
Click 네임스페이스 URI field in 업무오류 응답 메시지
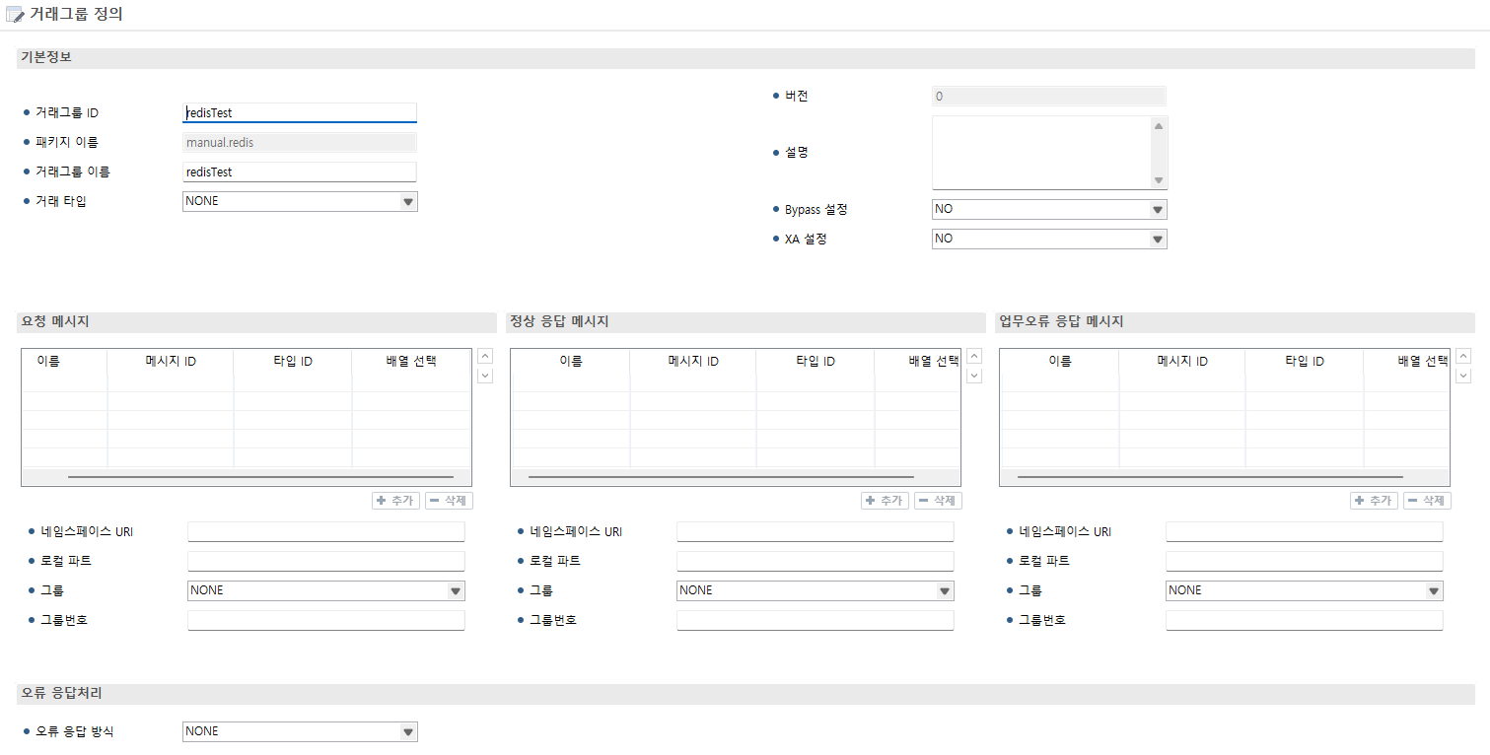click(1304, 532)
